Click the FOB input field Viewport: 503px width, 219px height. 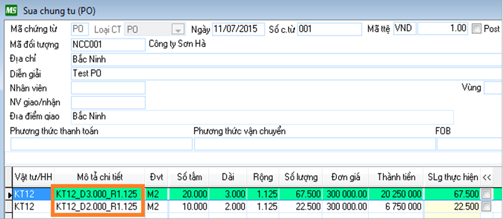click(470, 144)
